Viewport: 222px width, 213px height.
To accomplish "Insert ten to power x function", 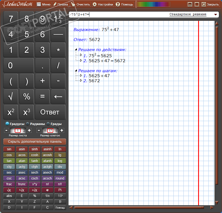I will [60, 196].
